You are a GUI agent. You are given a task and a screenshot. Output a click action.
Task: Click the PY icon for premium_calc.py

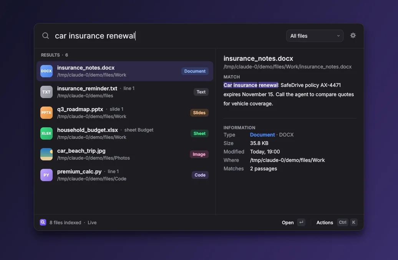pos(46,175)
